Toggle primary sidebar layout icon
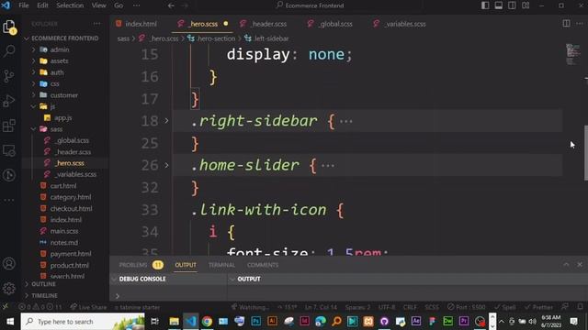Viewport: 588px width, 330px height. click(485, 5)
